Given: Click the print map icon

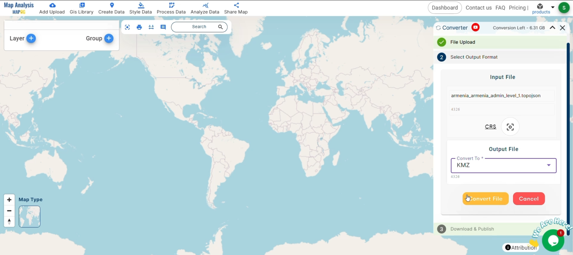Looking at the screenshot, I should pos(139,27).
